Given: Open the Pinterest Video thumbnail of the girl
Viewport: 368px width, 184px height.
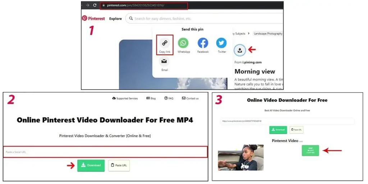Looking at the screenshot, I should point(240,157).
